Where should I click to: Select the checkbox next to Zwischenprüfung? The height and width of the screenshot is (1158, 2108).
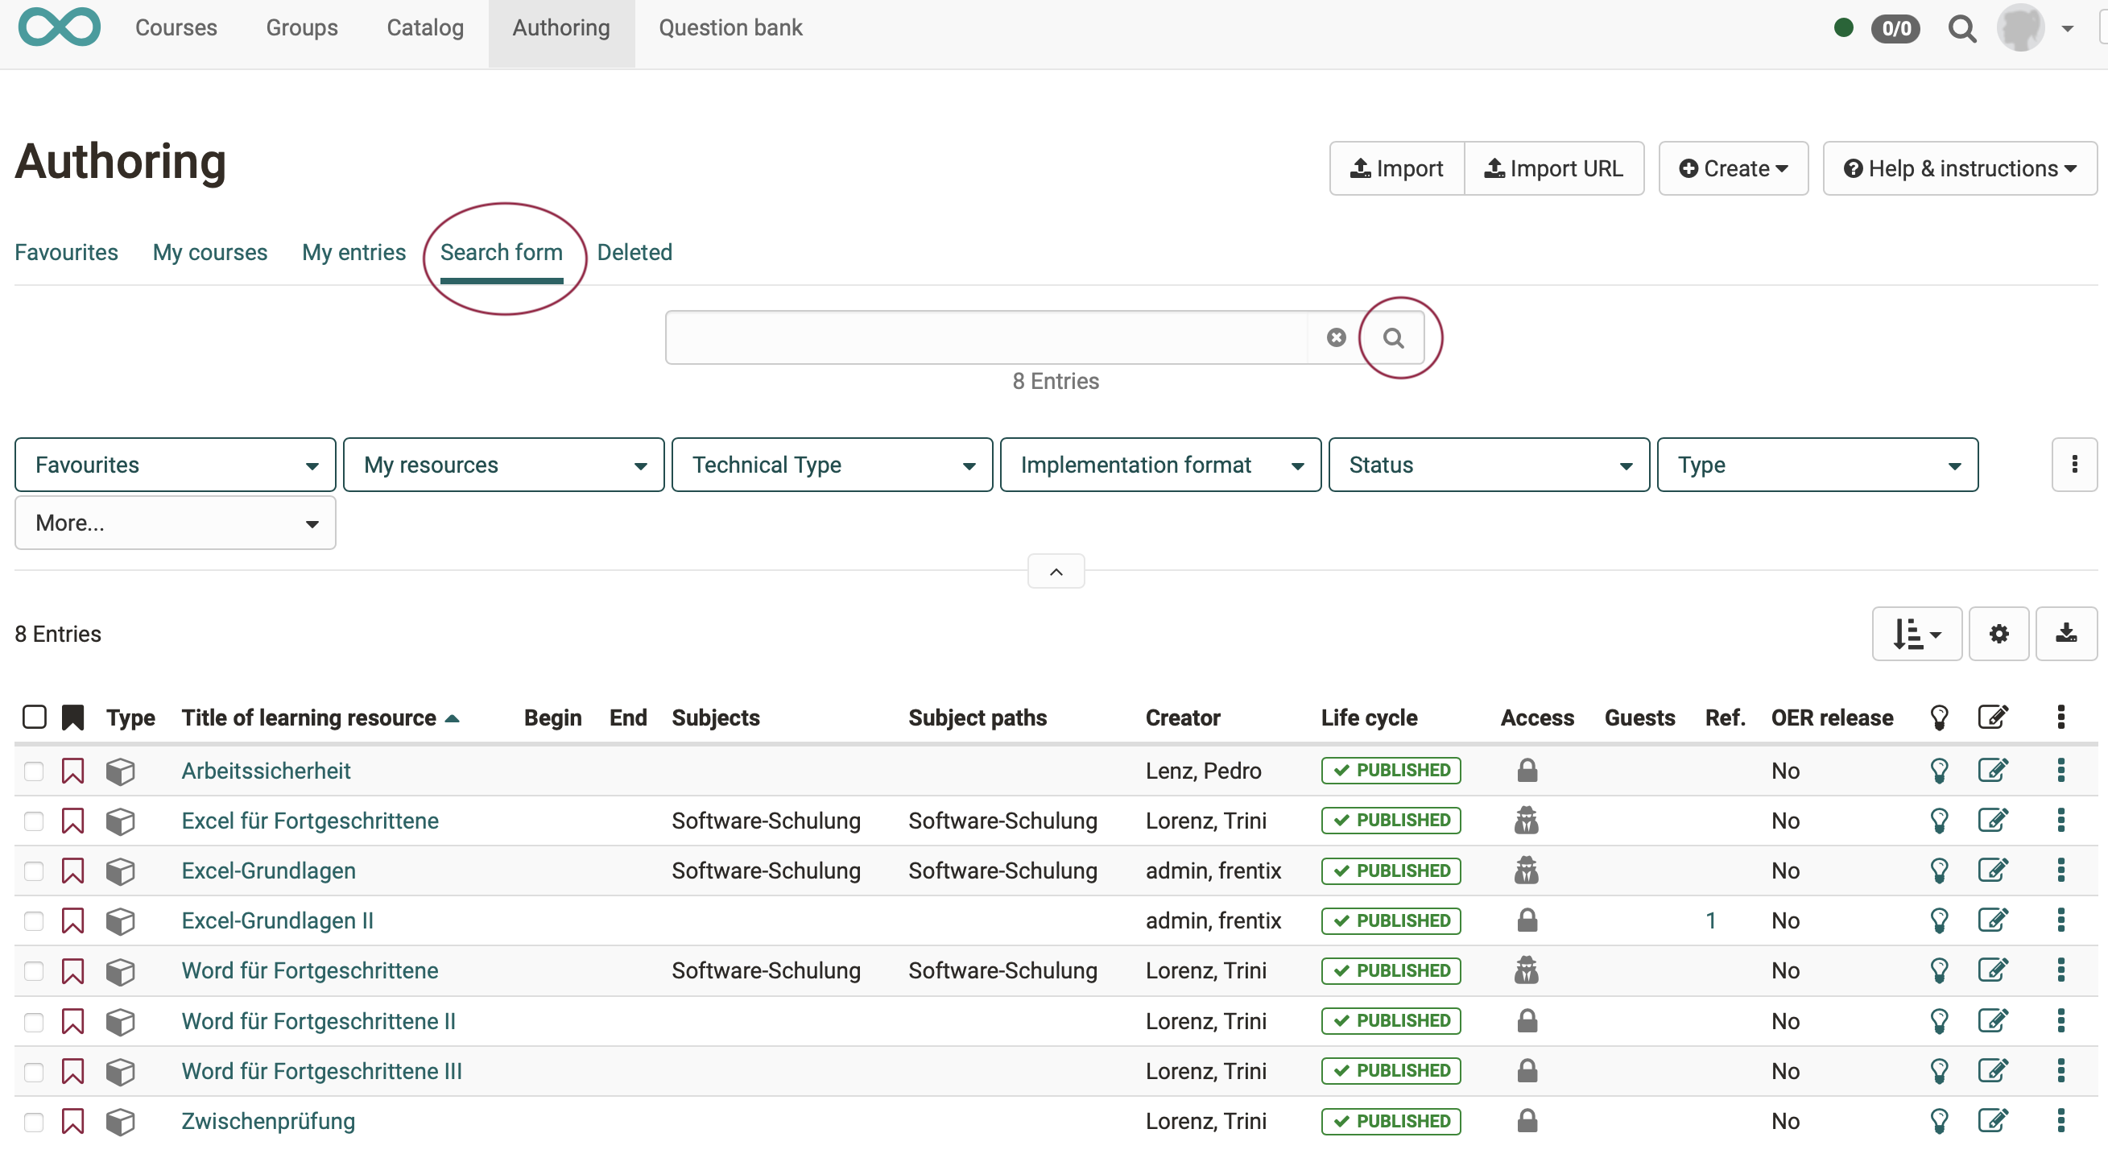[34, 1121]
